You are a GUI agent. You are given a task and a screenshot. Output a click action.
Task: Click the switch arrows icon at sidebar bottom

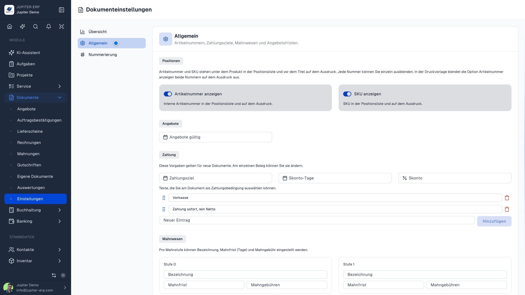[x=54, y=275]
